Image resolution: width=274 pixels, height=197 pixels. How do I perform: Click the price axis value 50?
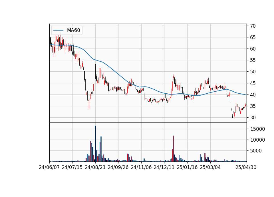click(x=253, y=72)
